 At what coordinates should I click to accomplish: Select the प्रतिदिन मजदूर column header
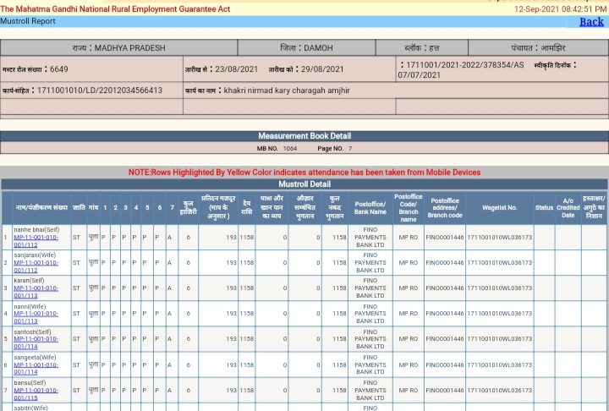click(x=218, y=207)
